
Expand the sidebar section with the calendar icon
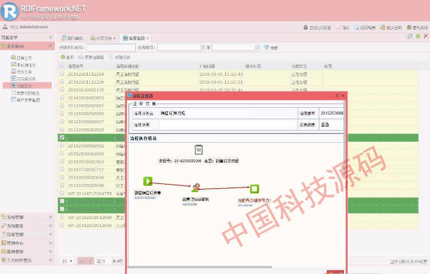(x=50, y=234)
